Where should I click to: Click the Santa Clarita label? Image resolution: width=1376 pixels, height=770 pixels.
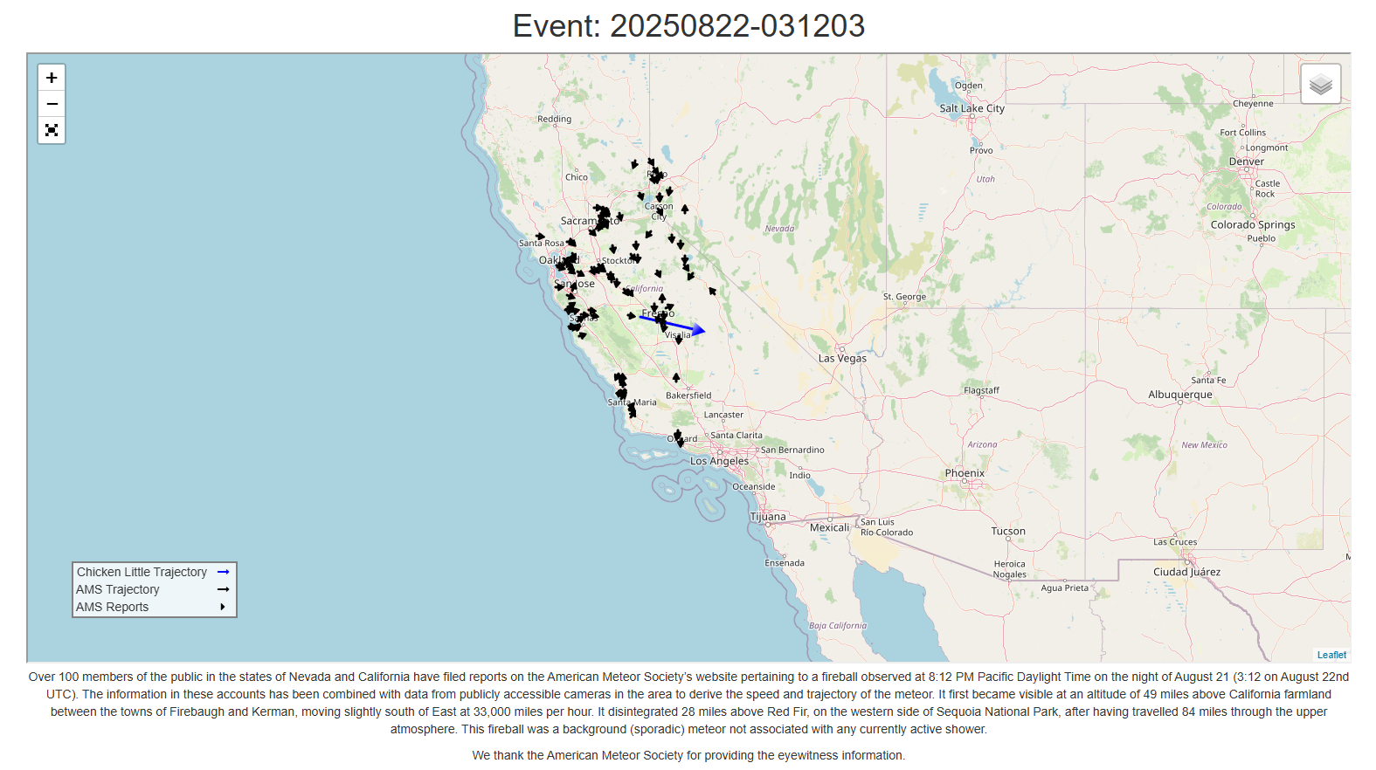(736, 435)
